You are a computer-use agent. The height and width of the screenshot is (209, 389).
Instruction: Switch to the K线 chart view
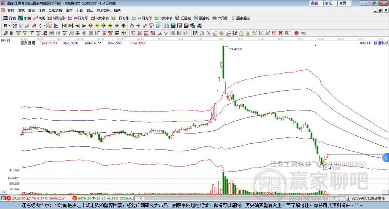click(x=39, y=18)
